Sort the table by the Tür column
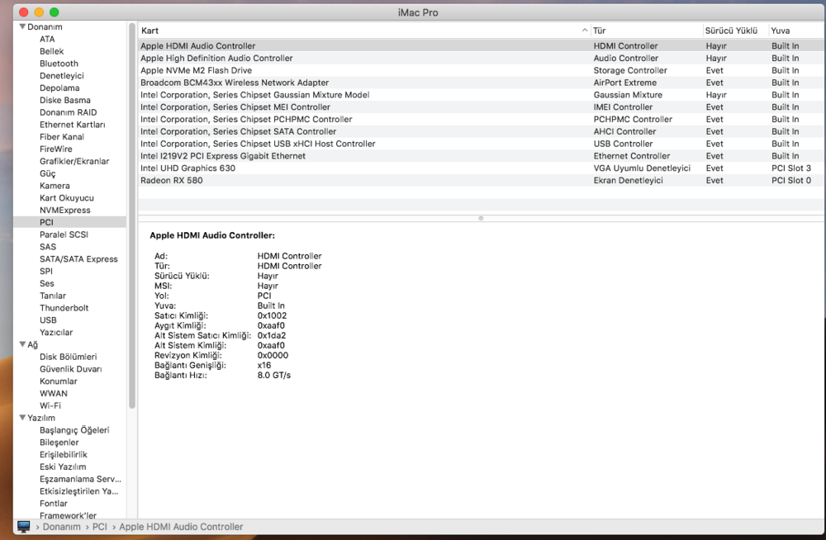826x540 pixels. coord(644,31)
